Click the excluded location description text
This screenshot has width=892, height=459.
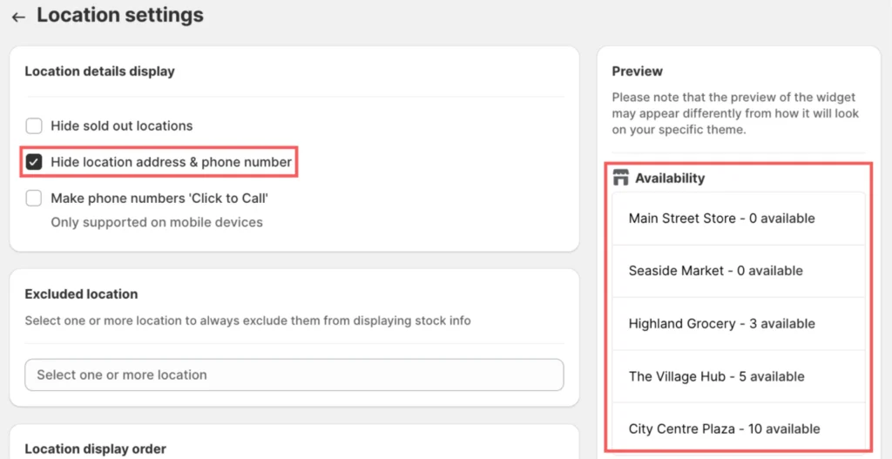click(x=247, y=321)
